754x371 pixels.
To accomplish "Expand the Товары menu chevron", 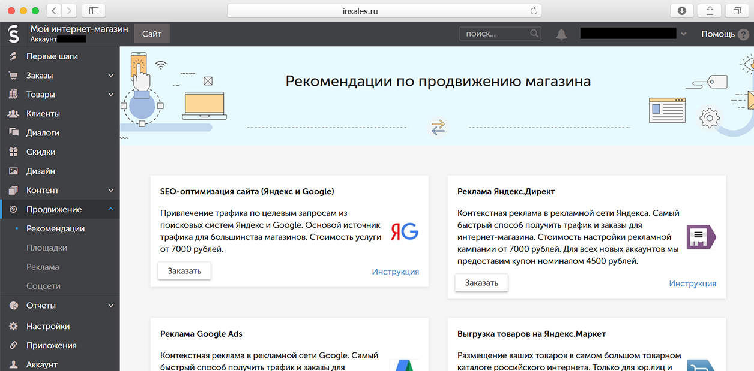I will pyautogui.click(x=110, y=95).
